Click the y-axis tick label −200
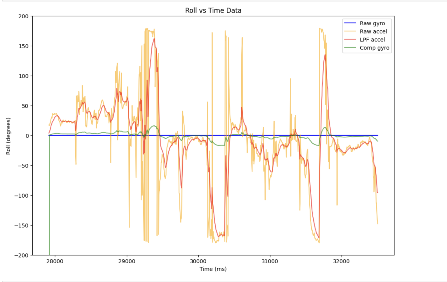This screenshot has width=447, height=282. tap(21, 255)
